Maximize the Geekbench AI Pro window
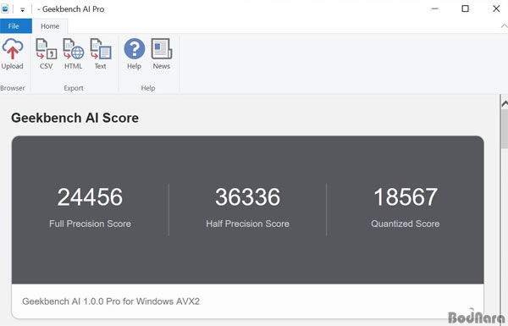 [x=465, y=8]
